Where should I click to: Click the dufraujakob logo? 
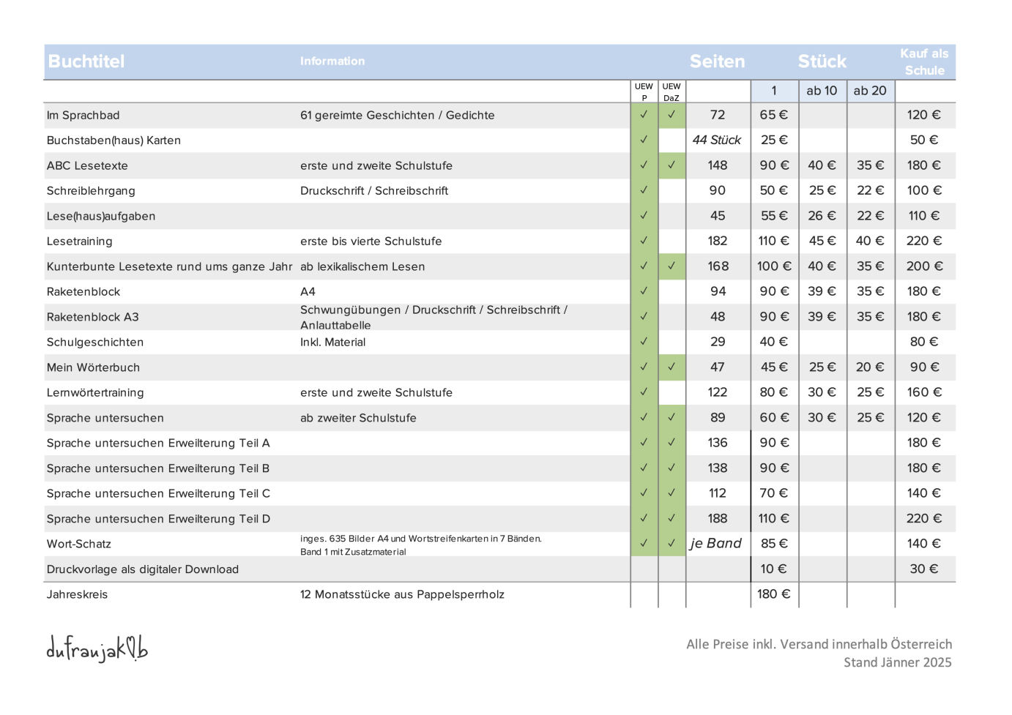pos(97,649)
